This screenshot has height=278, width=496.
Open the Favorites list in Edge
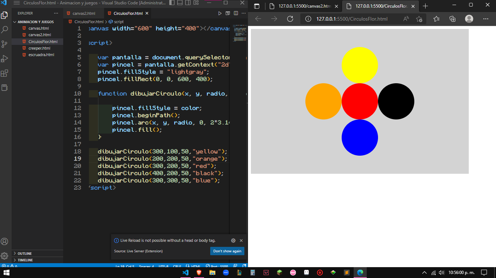click(x=436, y=19)
